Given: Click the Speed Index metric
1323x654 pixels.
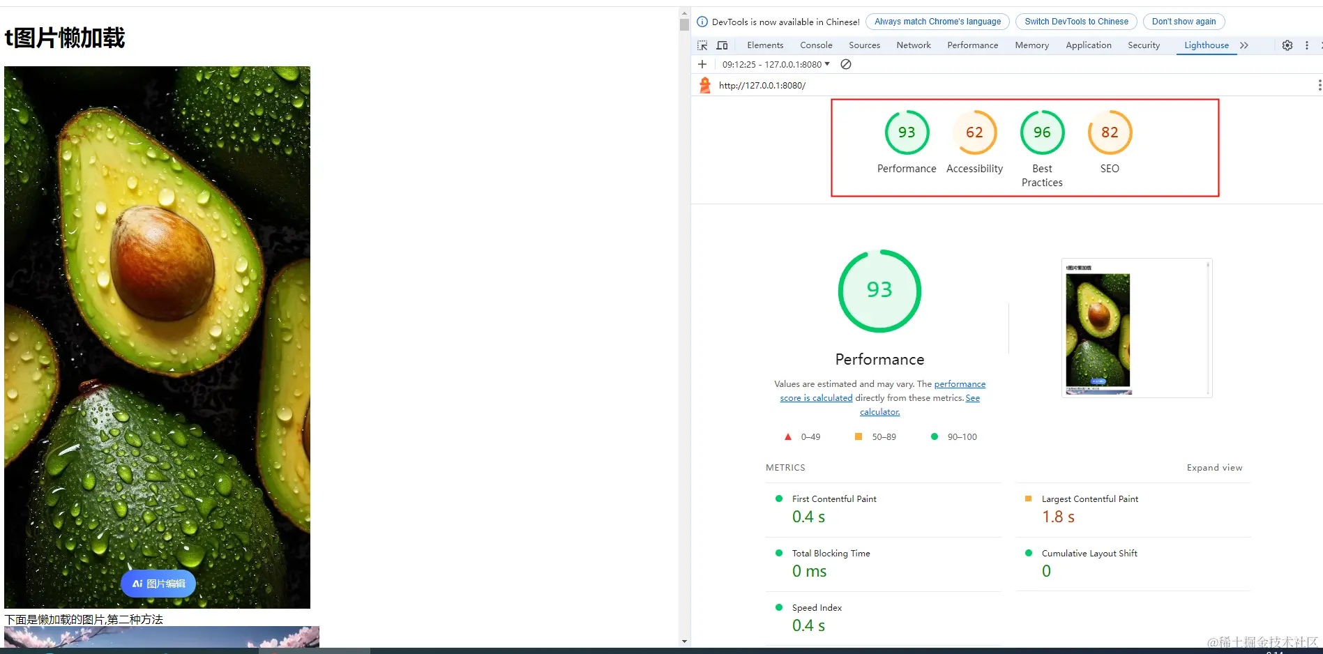Looking at the screenshot, I should [883, 618].
